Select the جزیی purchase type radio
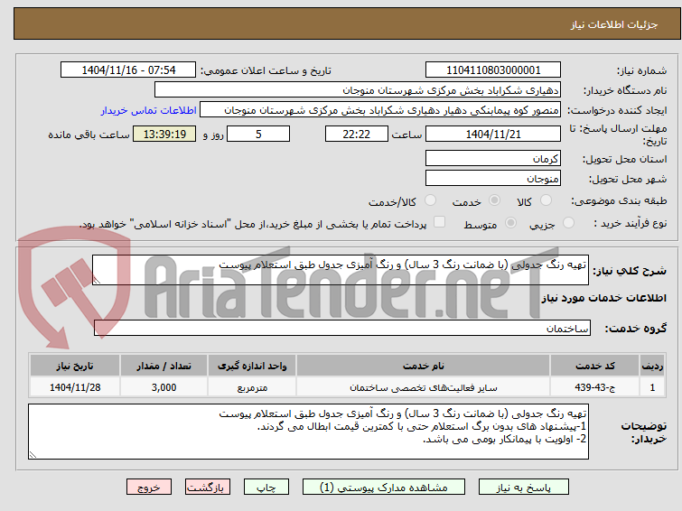Screen dimensions: 682x511 point(568,223)
